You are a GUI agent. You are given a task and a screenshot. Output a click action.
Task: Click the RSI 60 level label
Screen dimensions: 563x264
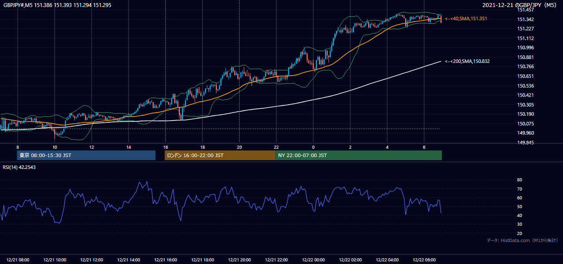point(519,198)
